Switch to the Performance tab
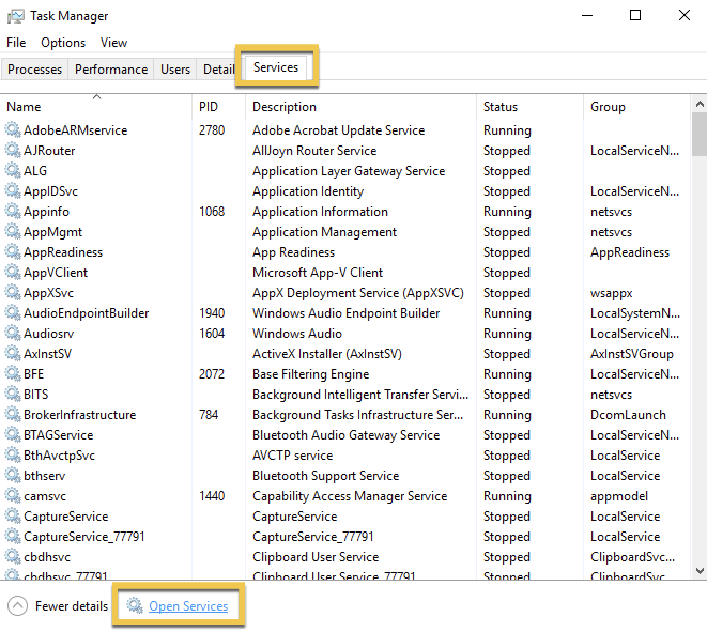707x632 pixels. (111, 70)
